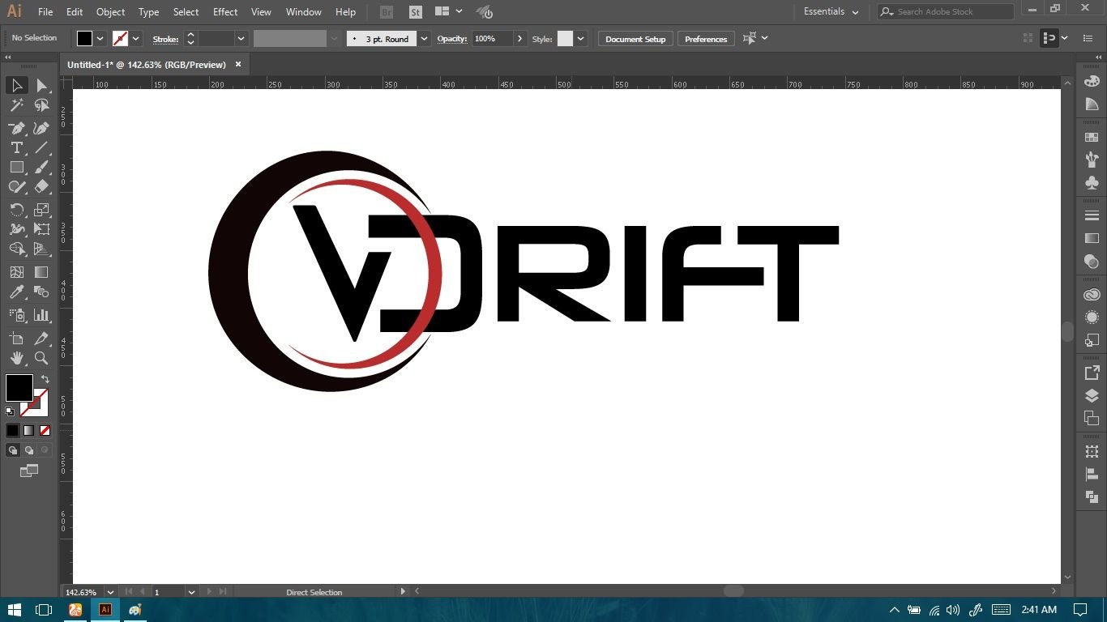
Task: Swap fill and stroke colors
Action: point(45,379)
